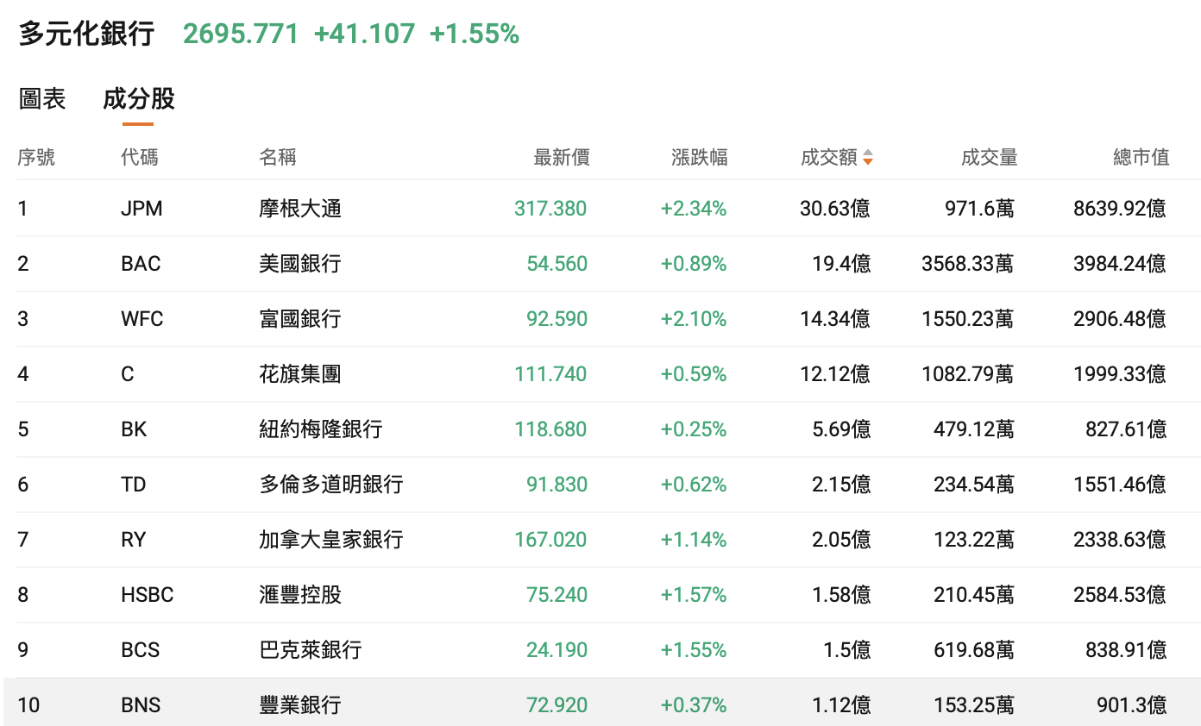Select the 成分股 tab
Image resolution: width=1201 pixels, height=726 pixels.
coord(138,99)
